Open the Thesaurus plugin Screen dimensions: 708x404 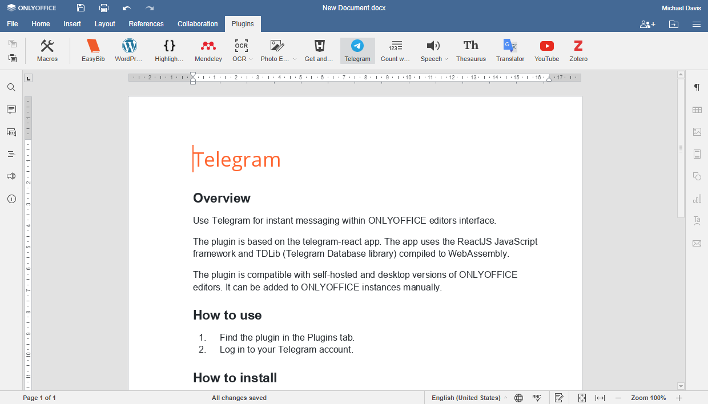[x=471, y=51]
